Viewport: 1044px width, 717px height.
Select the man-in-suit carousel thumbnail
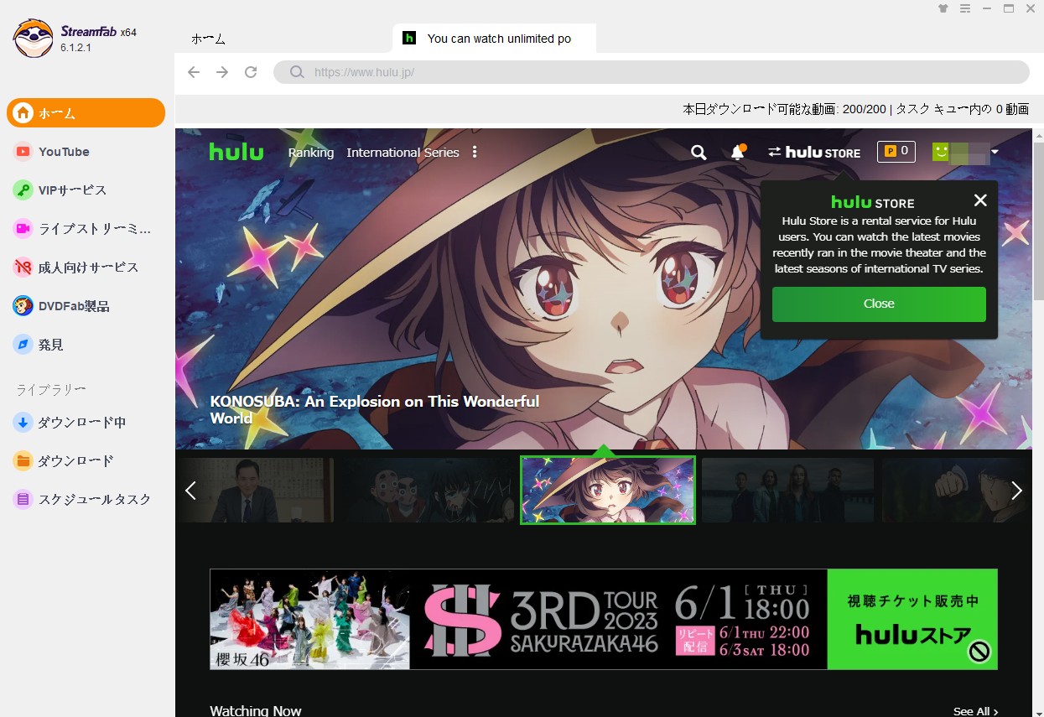pos(254,490)
